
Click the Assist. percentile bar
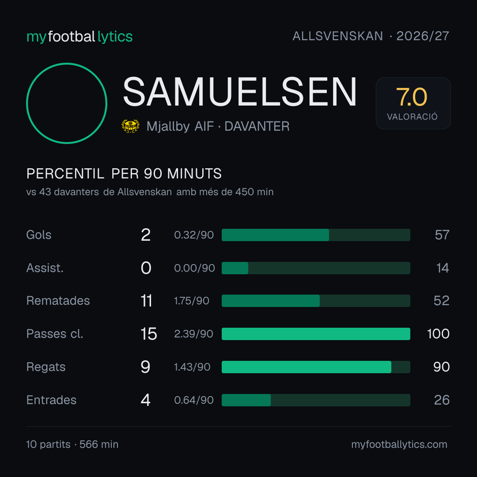point(316,268)
